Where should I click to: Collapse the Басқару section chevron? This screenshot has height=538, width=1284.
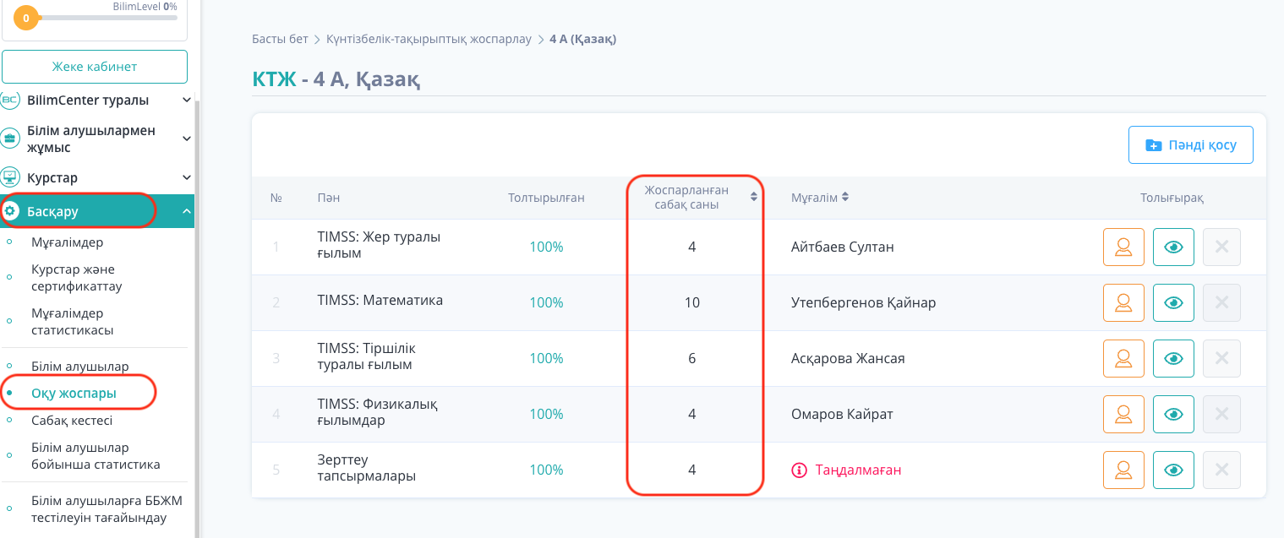coord(187,211)
